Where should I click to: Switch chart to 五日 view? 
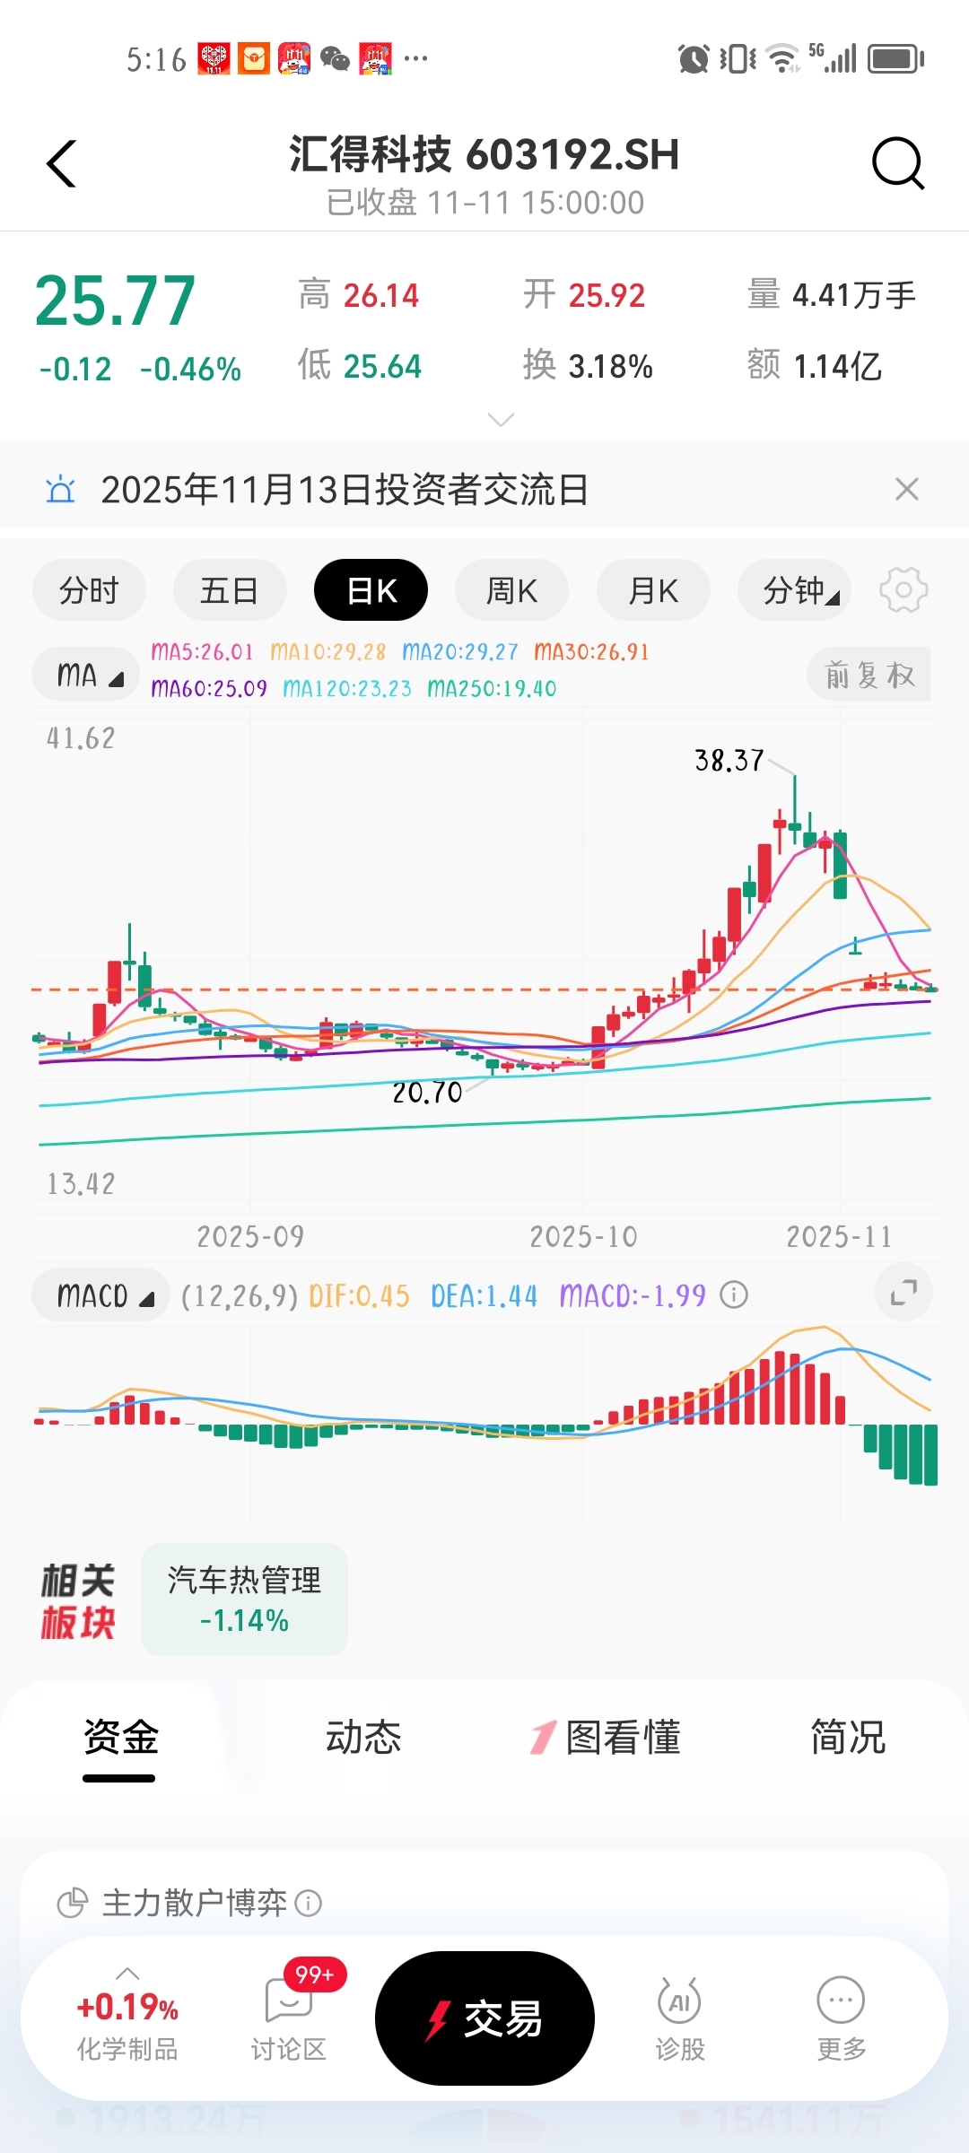coord(230,590)
